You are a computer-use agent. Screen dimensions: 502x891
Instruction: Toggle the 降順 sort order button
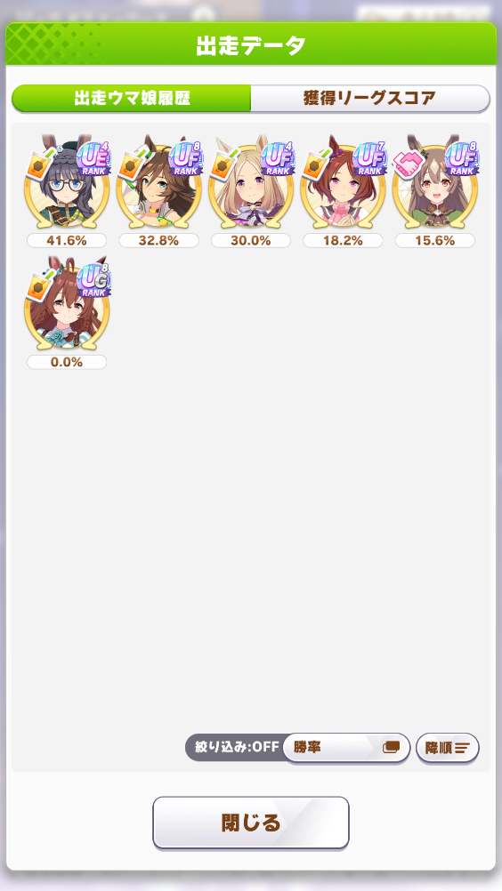[448, 748]
